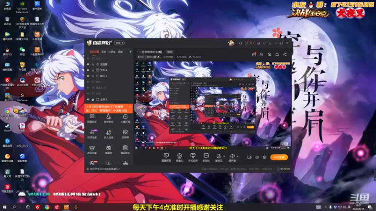
Task: Show the hidden 文本 1 source
Action: point(88,58)
